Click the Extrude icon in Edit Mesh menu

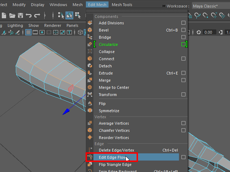coord(90,73)
